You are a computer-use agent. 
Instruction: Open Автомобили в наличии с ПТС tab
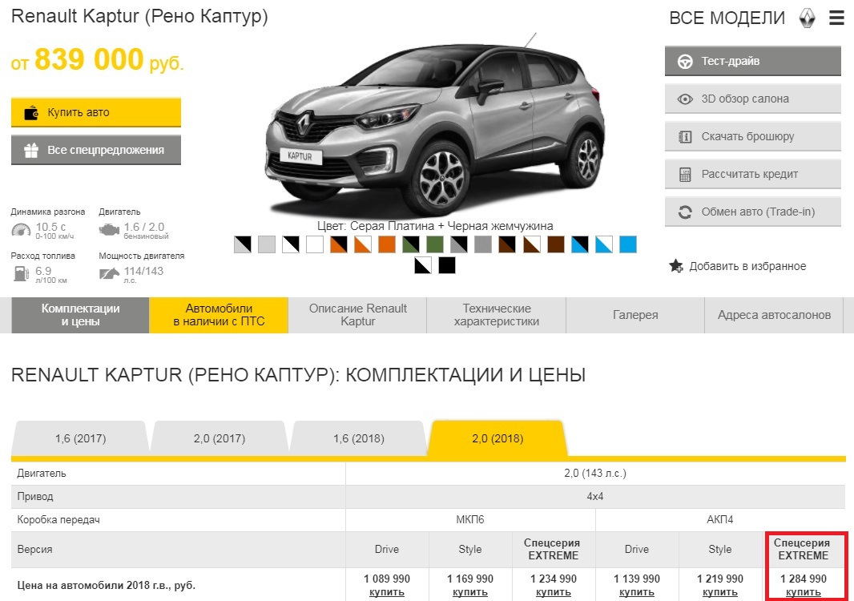219,315
